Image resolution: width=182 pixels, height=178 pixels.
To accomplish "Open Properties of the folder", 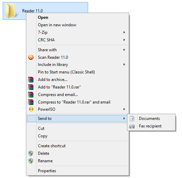I will (78, 171).
